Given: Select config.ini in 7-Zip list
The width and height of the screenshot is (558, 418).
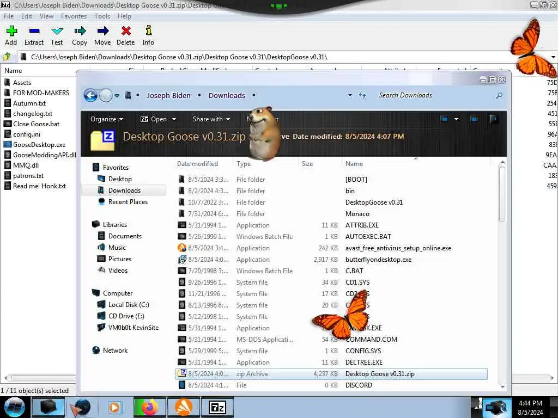Looking at the screenshot, I should pos(27,134).
